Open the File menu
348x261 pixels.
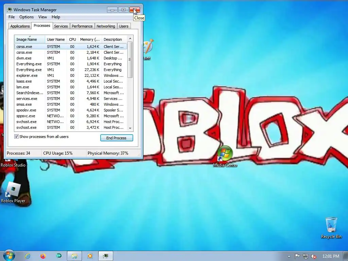point(12,17)
